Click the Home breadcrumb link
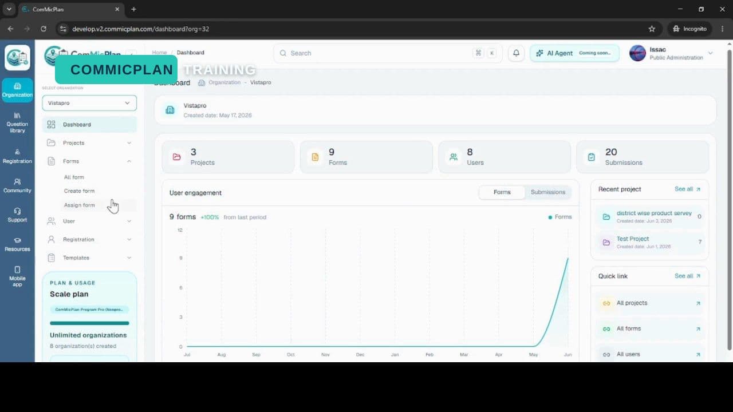The width and height of the screenshot is (733, 412). point(159,53)
